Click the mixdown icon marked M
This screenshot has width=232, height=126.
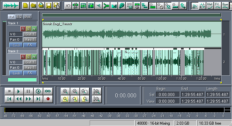click(129, 6)
